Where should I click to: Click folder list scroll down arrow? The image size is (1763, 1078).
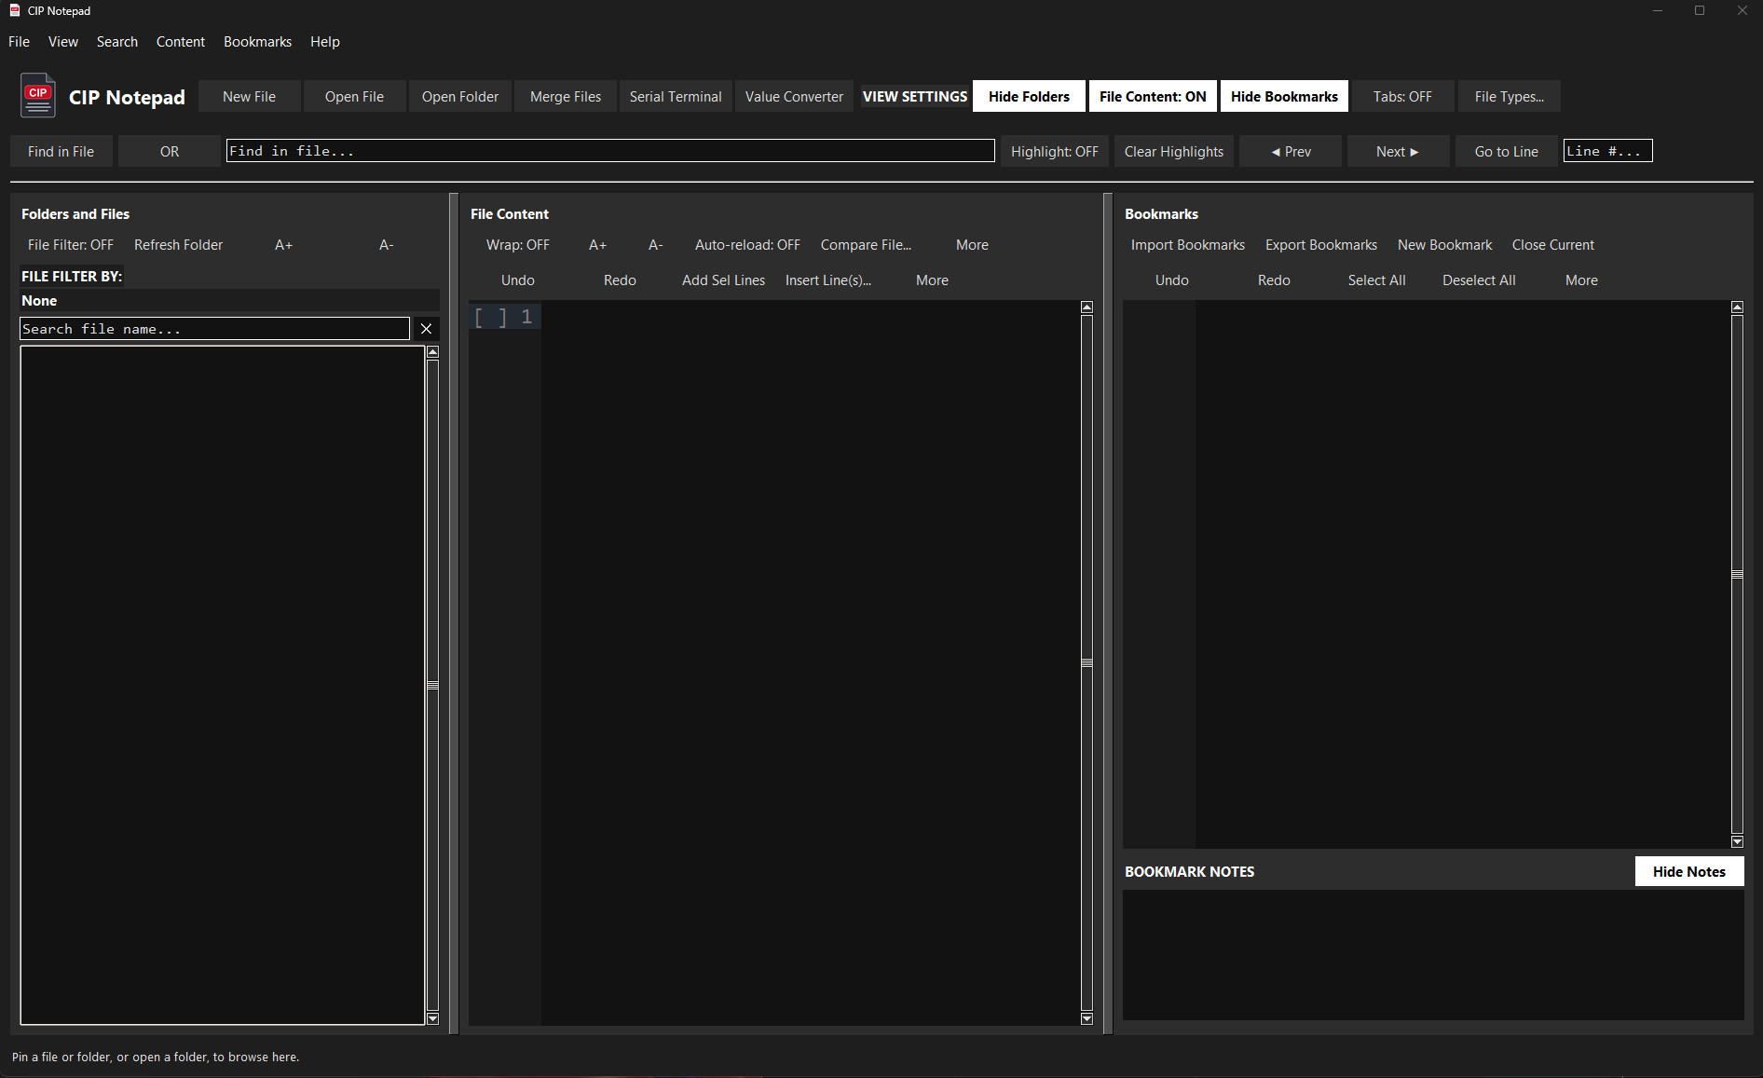click(432, 1018)
